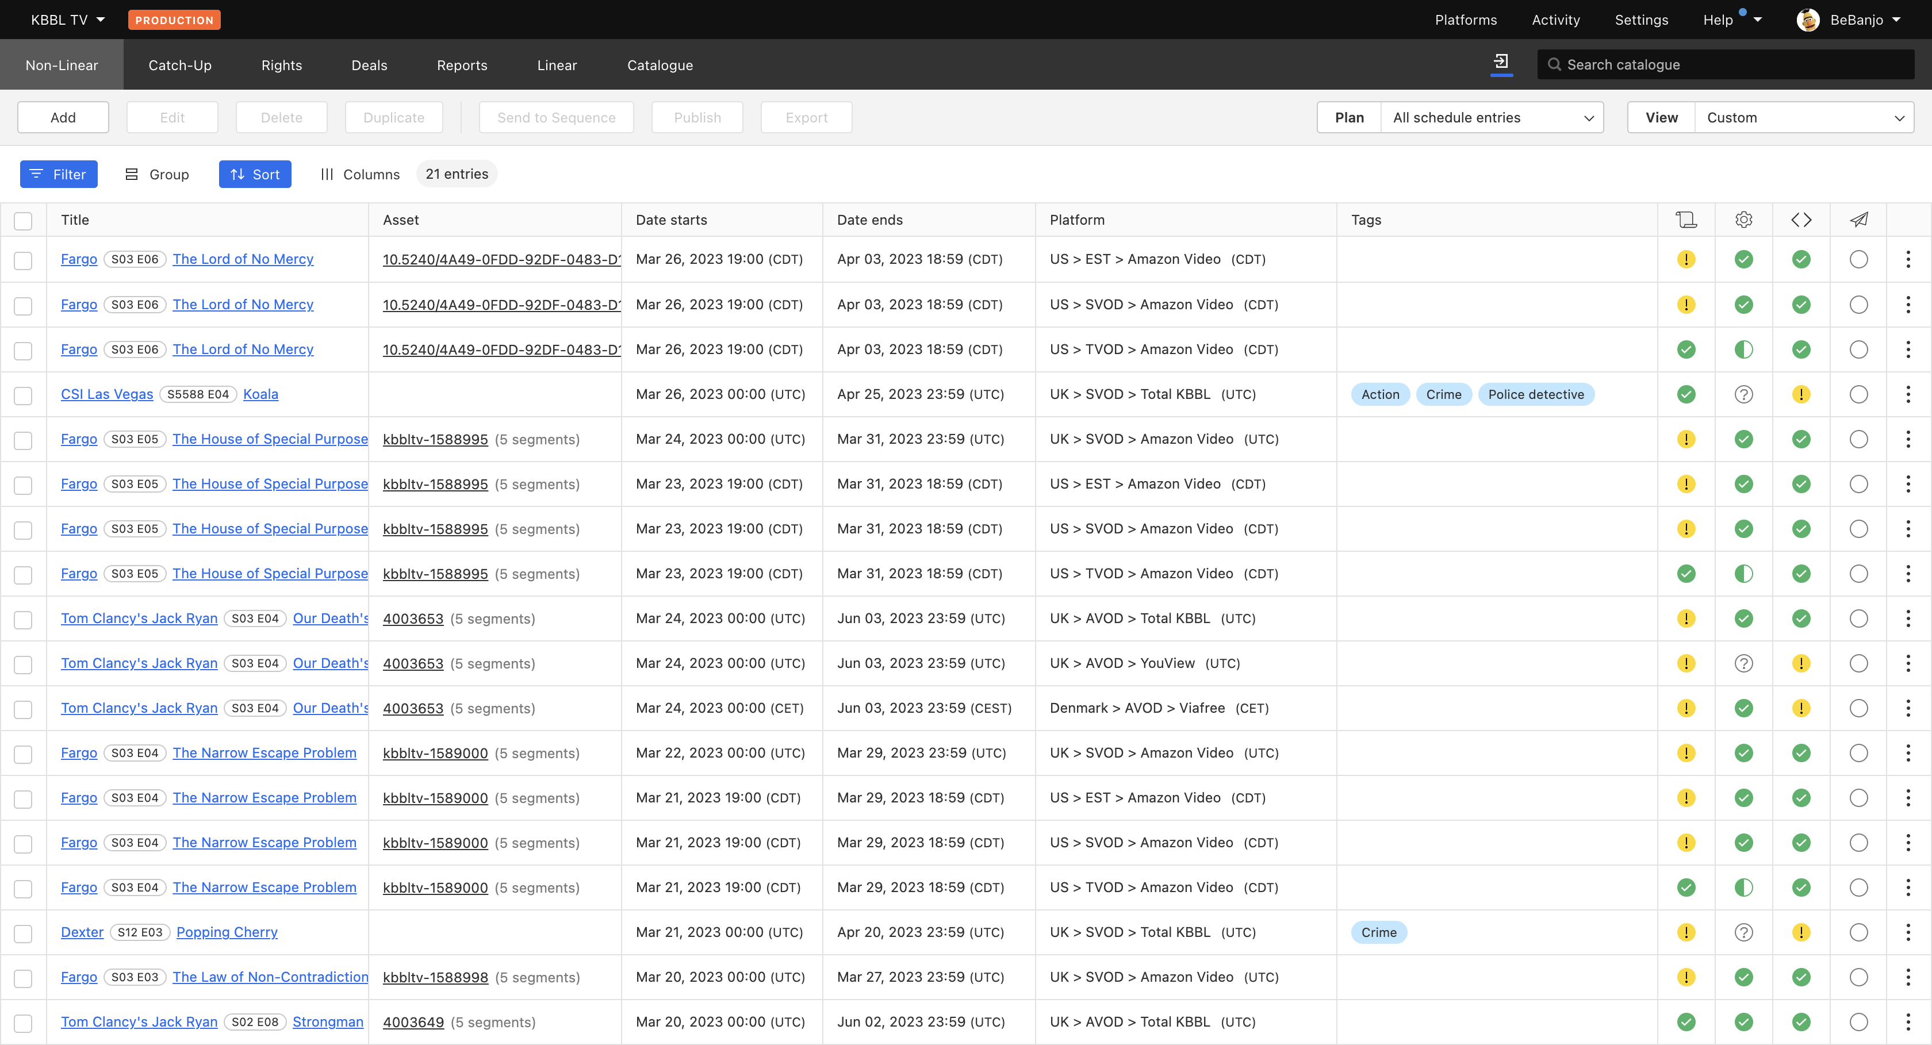Screen dimensions: 1932x1045
Task: Toggle the select-all checkbox in table header
Action: 23,220
